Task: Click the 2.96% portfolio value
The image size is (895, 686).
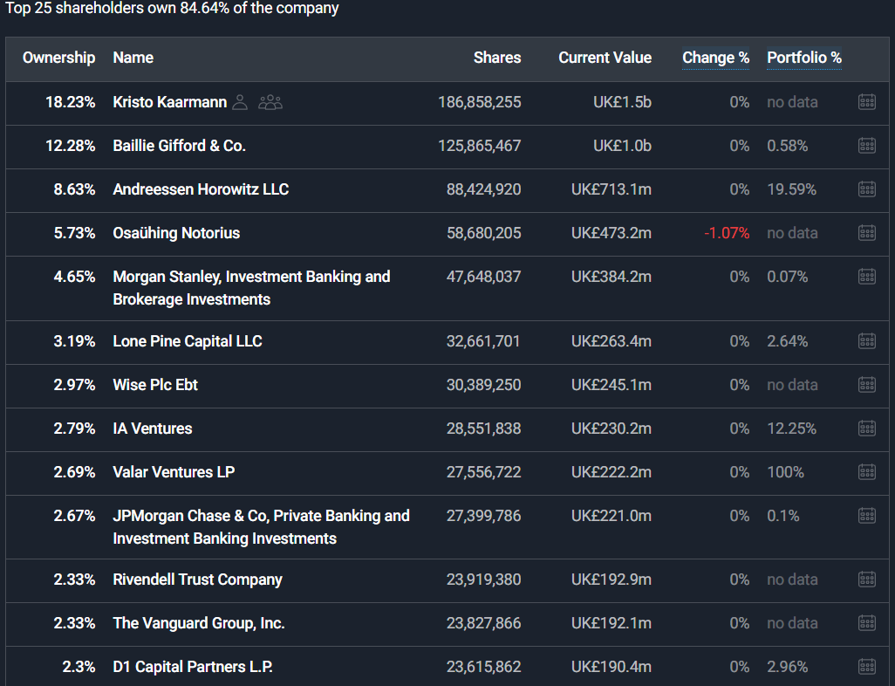Action: (x=787, y=667)
